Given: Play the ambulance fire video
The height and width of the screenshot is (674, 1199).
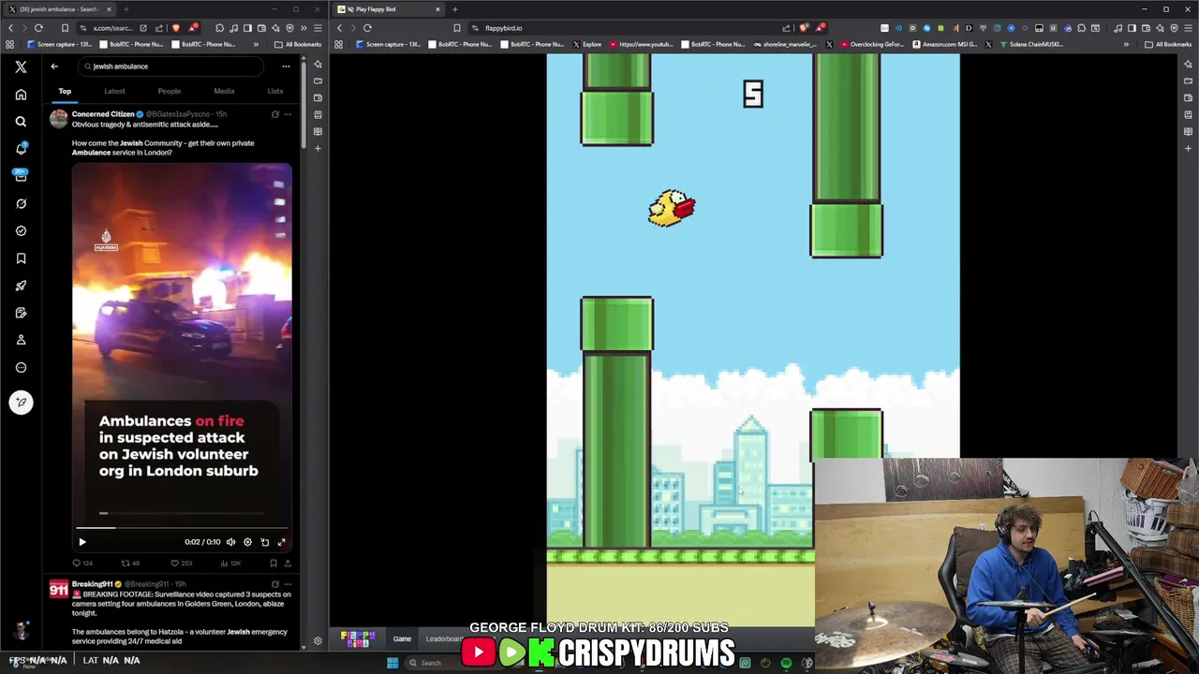Looking at the screenshot, I should (x=81, y=542).
